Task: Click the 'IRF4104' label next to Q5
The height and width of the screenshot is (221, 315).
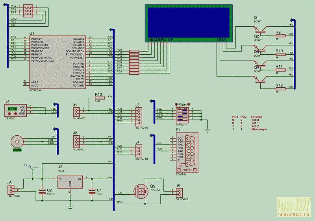Action: tap(155, 190)
